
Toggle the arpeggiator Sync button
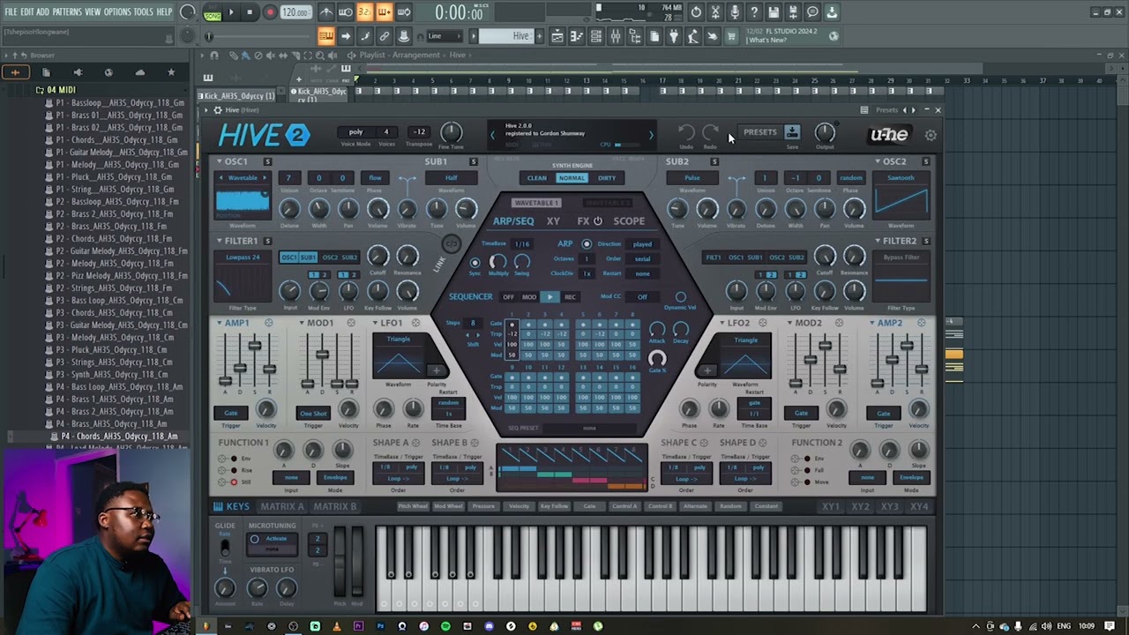[475, 263]
